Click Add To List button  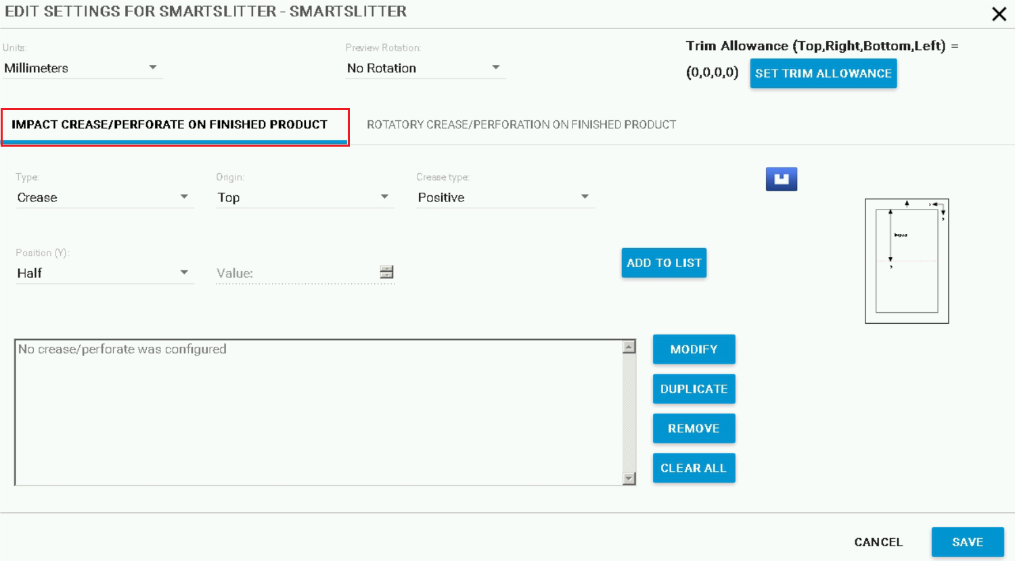tap(664, 263)
